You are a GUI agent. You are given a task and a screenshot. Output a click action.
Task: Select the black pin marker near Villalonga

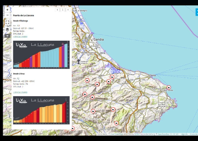(x=79, y=61)
